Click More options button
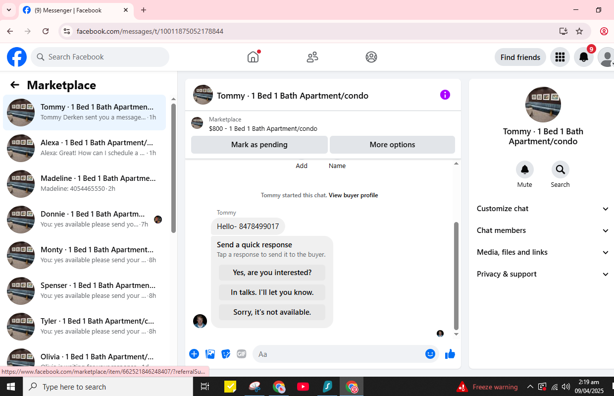The width and height of the screenshot is (614, 396). coord(392,145)
